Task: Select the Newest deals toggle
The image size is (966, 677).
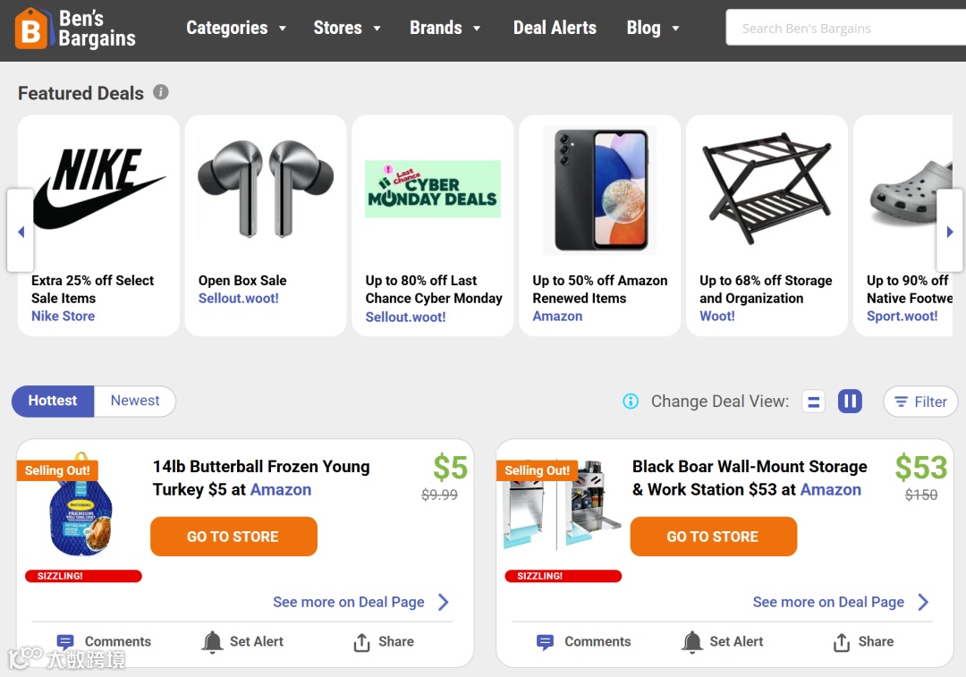Action: click(x=135, y=402)
